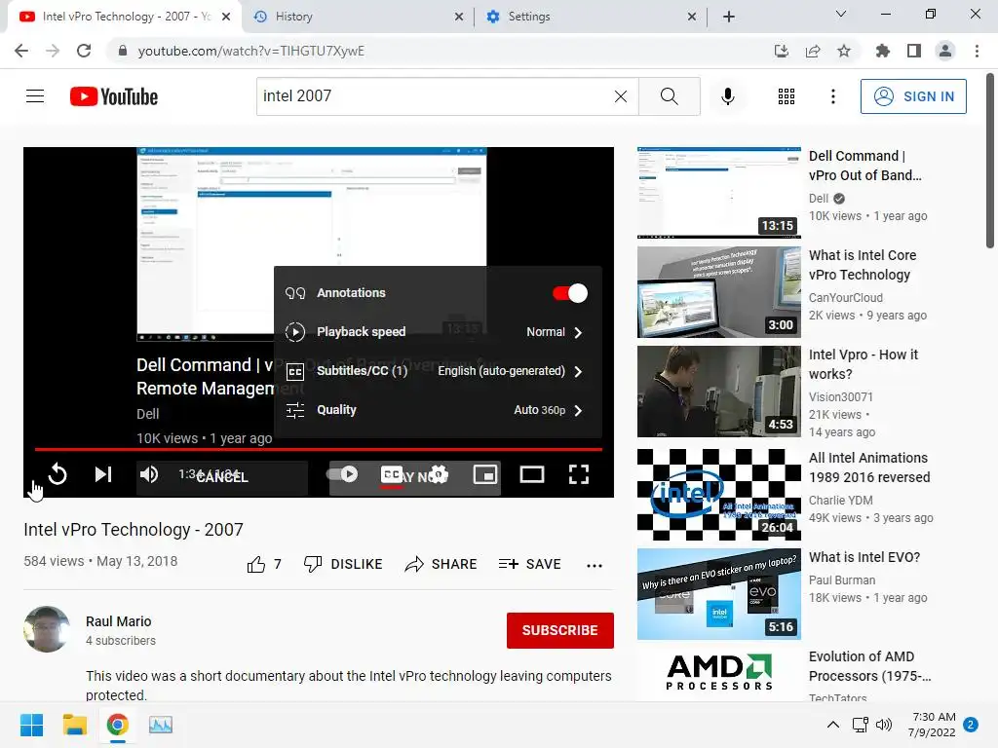Share this page from address bar
The width and height of the screenshot is (998, 748).
pyautogui.click(x=812, y=51)
